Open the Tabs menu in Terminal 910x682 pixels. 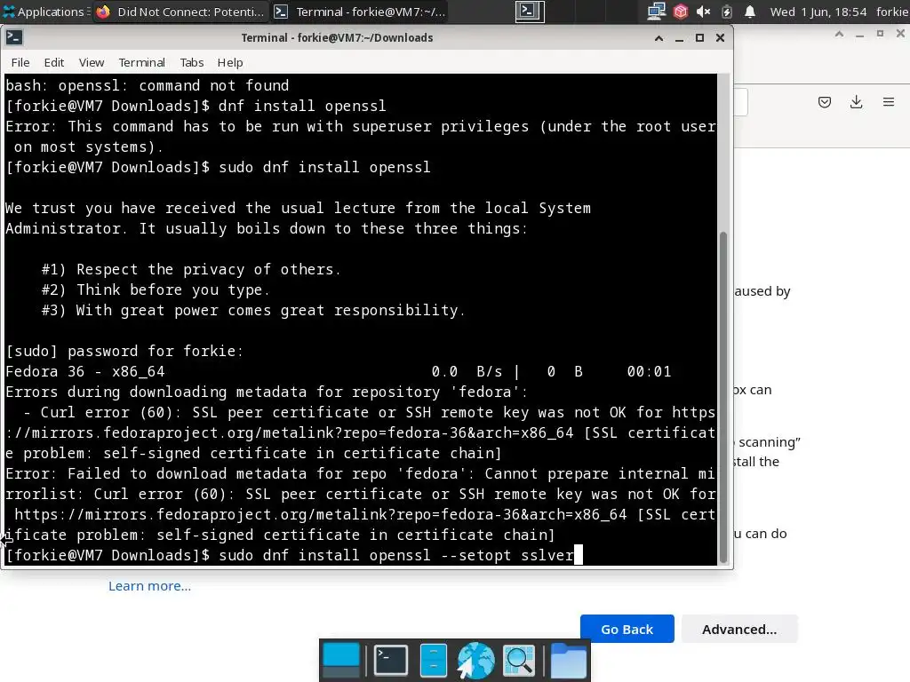click(192, 63)
